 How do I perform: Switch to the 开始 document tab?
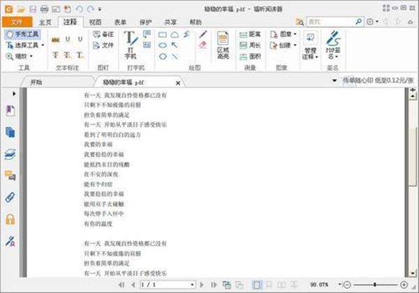(x=36, y=82)
